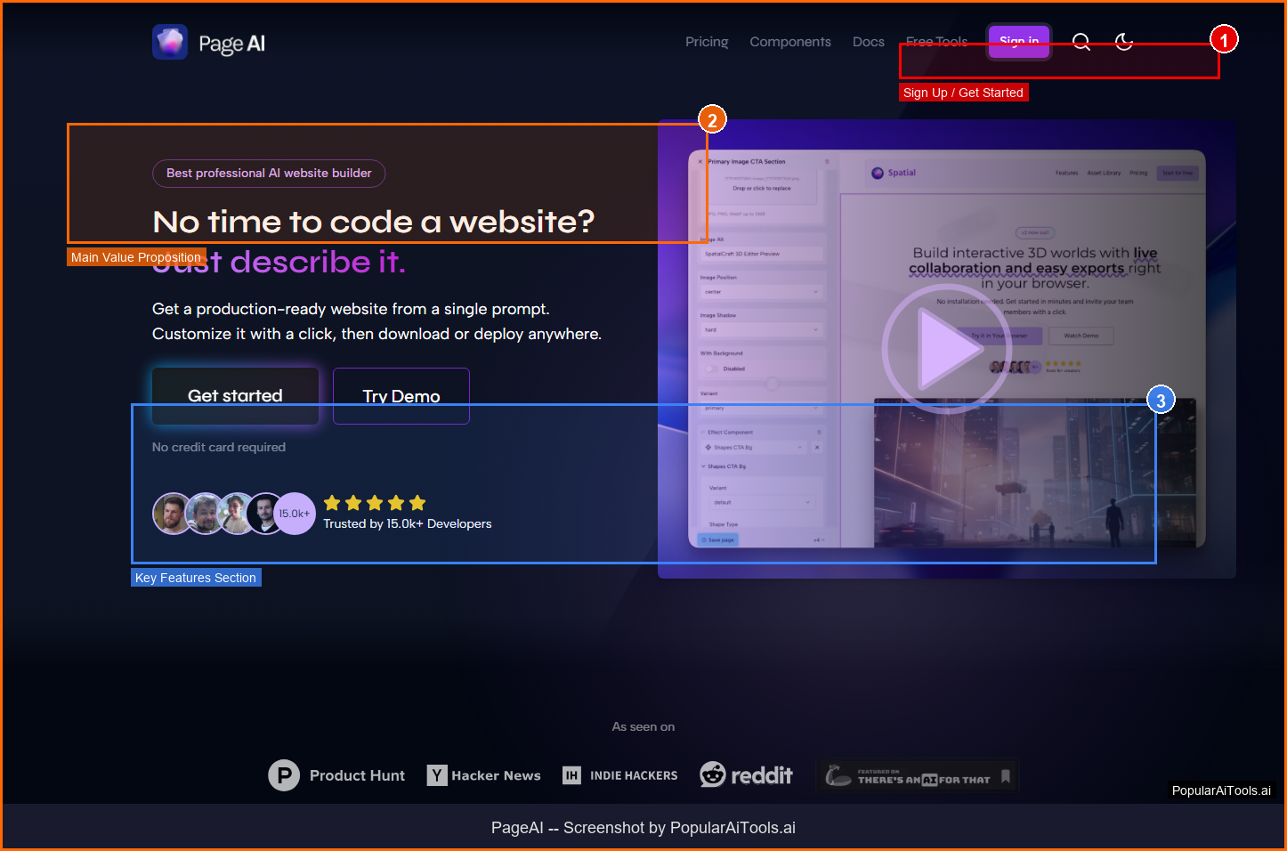Open the search magnifier icon
Screen dimensions: 1287x851
click(1081, 42)
